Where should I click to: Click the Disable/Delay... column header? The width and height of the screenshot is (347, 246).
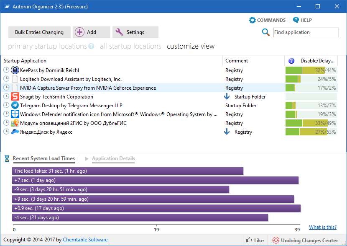tap(311, 61)
